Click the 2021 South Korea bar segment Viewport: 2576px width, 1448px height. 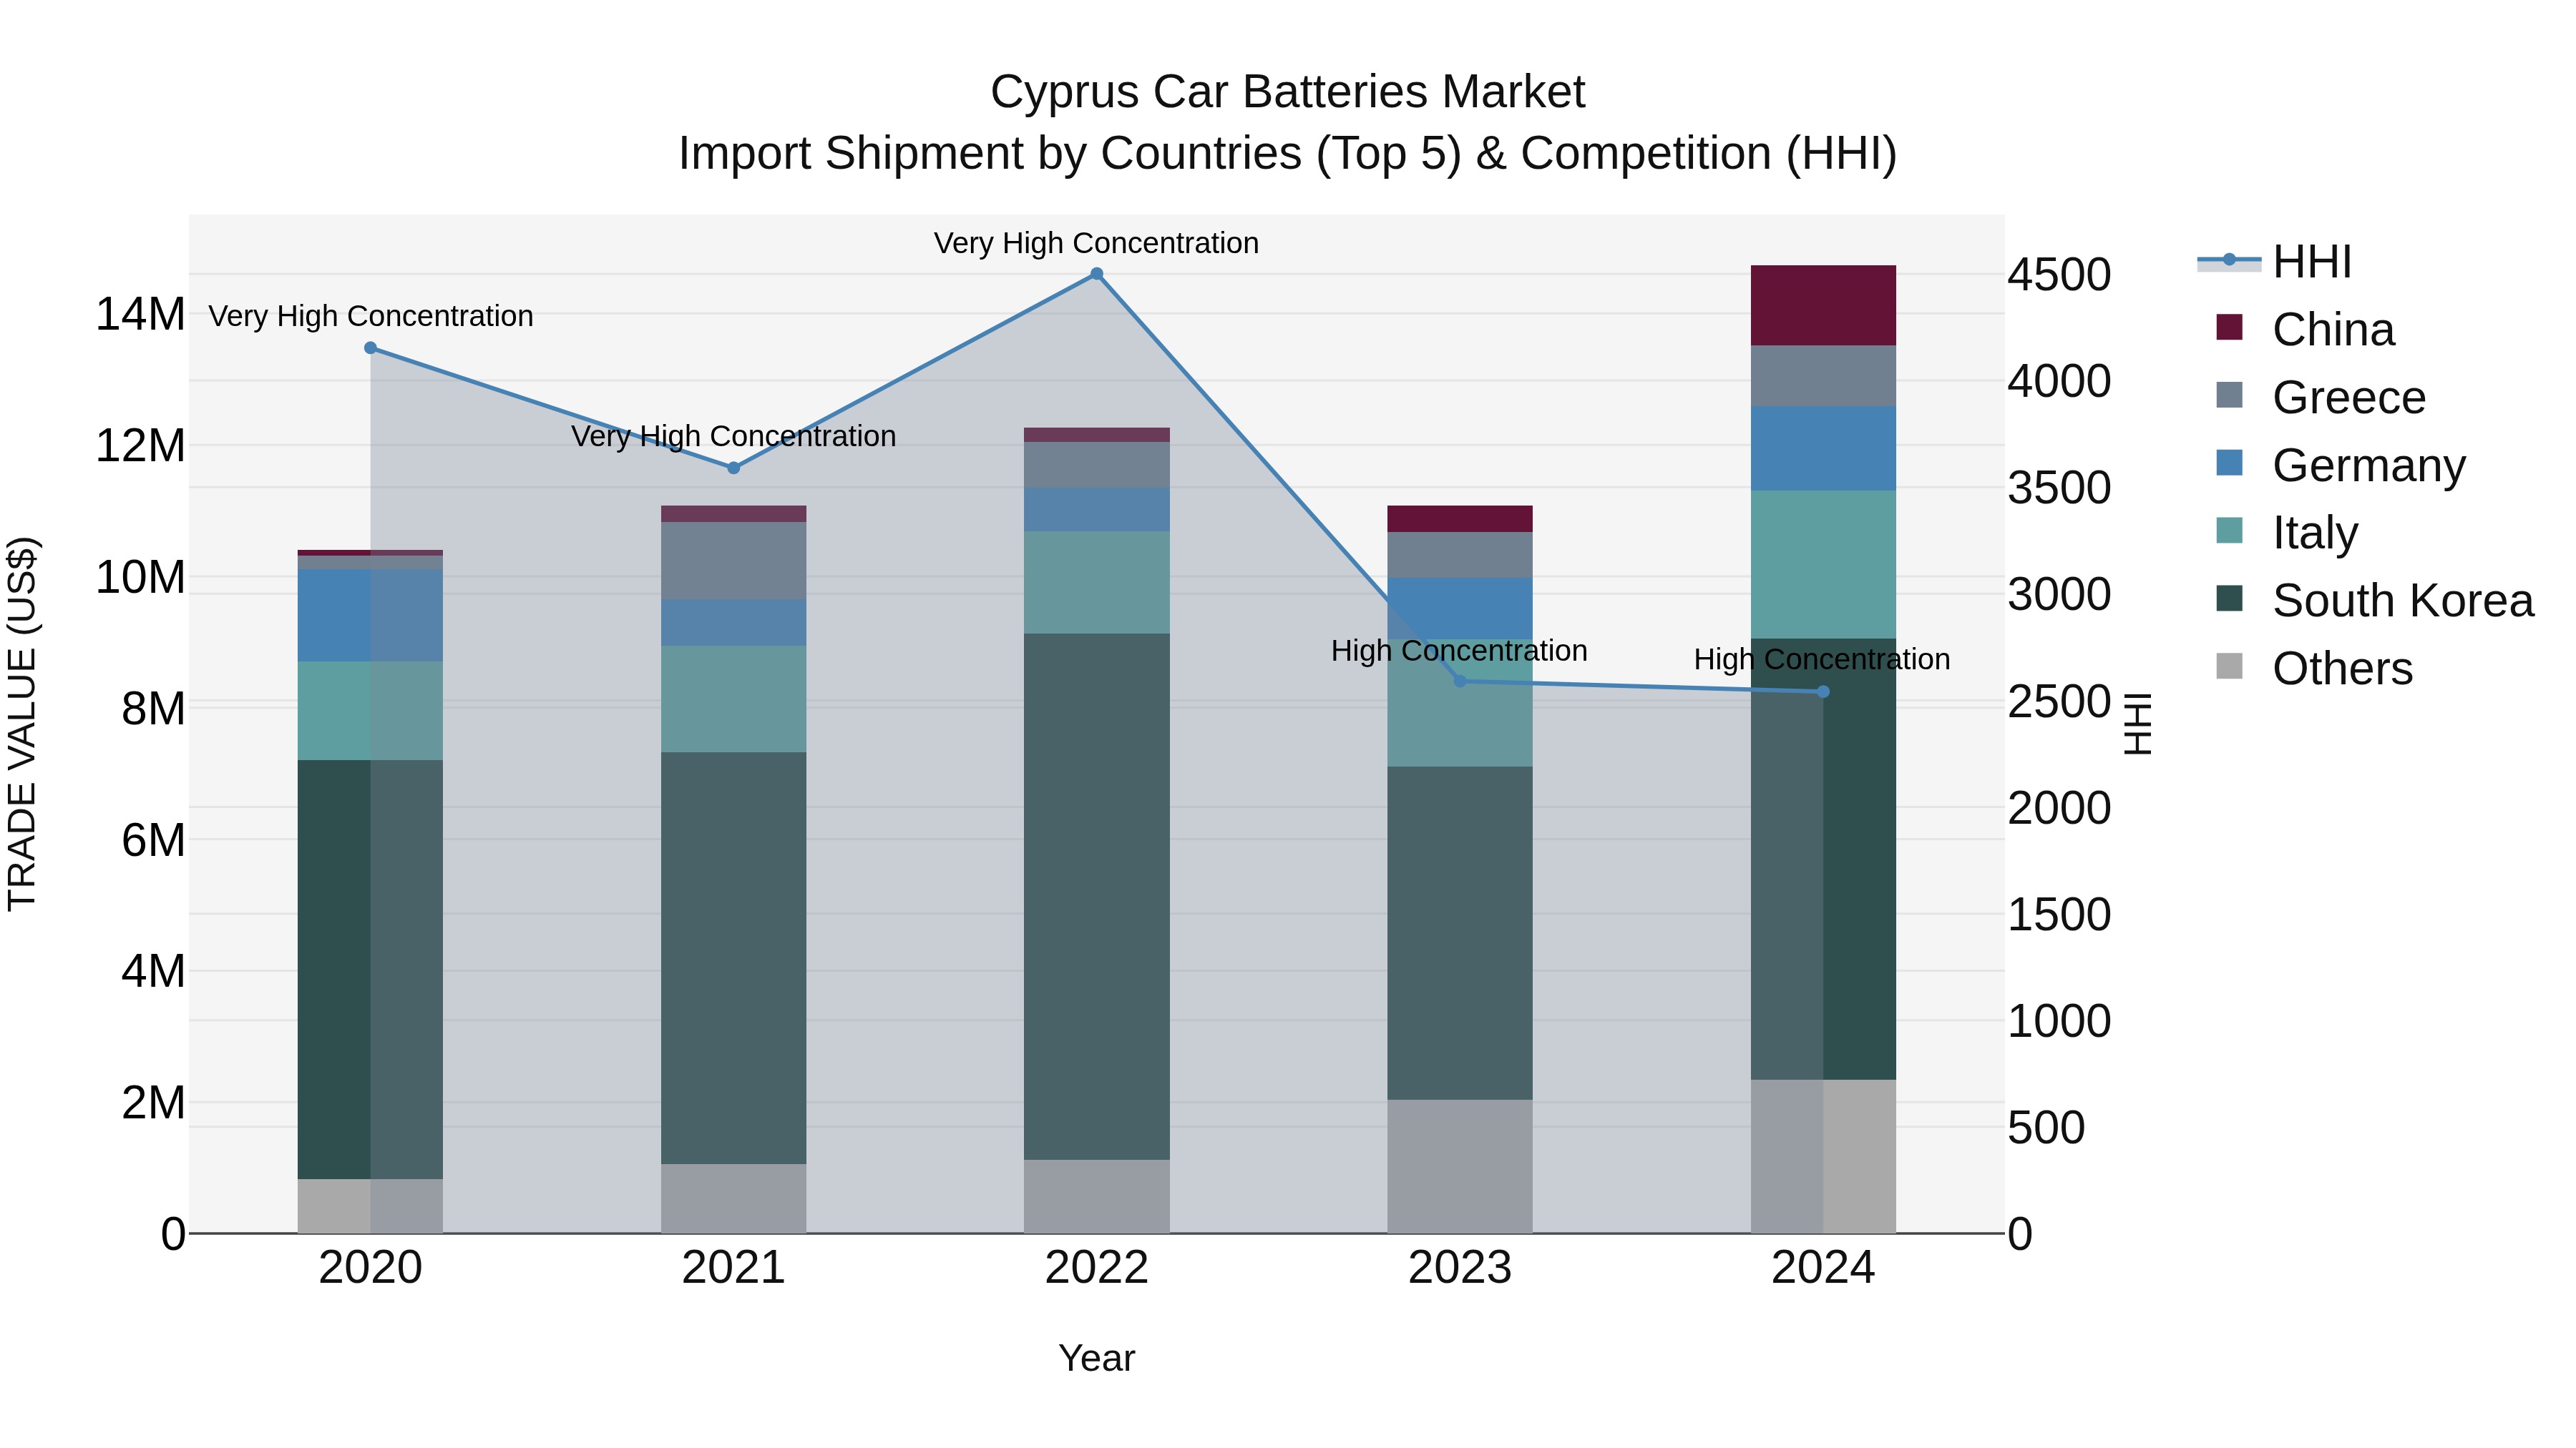(733, 958)
